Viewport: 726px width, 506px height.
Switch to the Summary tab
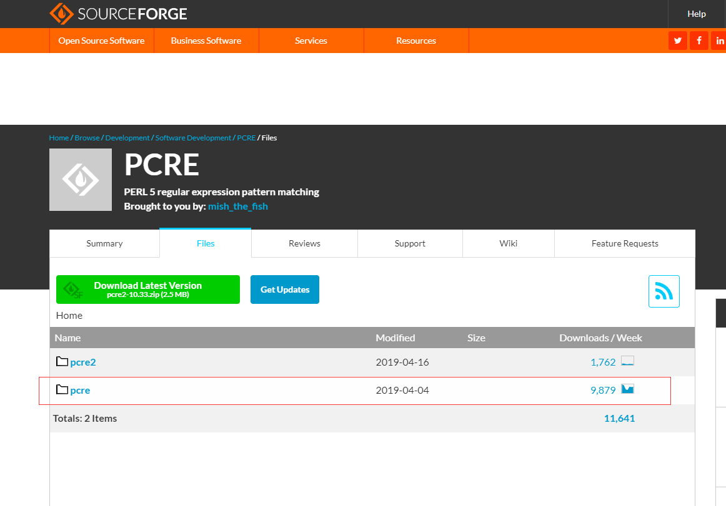pyautogui.click(x=104, y=243)
